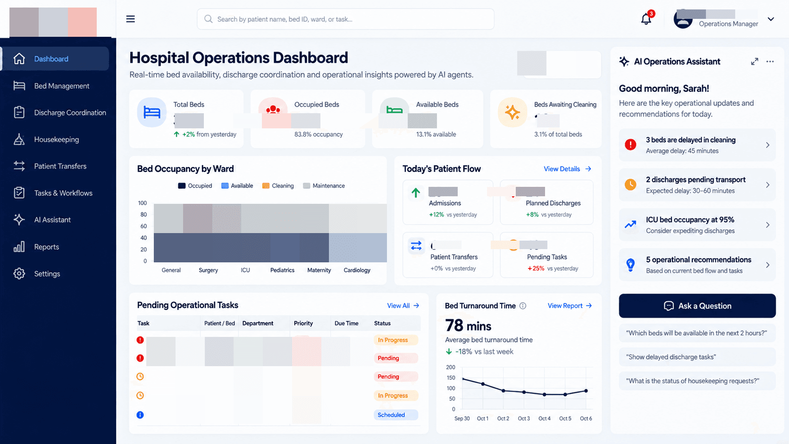
Task: Open Bed Management in the sidebar
Action: click(56, 86)
